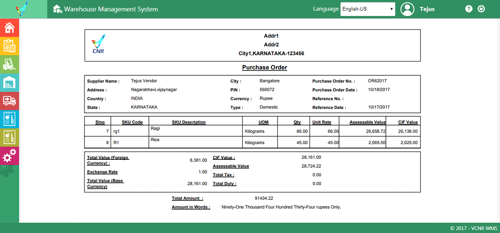500x233 pixels.
Task: Open the red delivery truck sidebar icon
Action: [x=9, y=101]
